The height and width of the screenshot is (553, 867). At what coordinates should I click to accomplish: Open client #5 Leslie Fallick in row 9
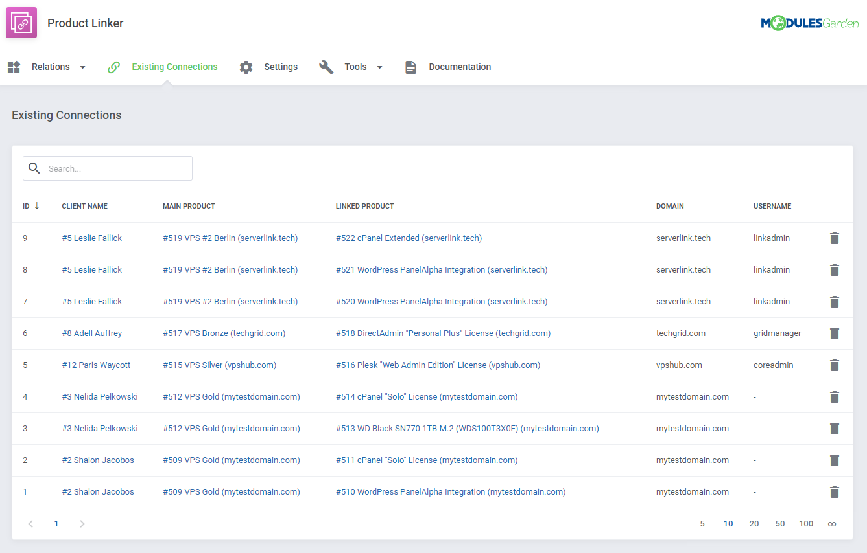[92, 238]
